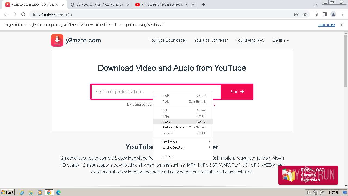Open the share page icon in address bar
The height and width of the screenshot is (196, 348).
(x=296, y=14)
